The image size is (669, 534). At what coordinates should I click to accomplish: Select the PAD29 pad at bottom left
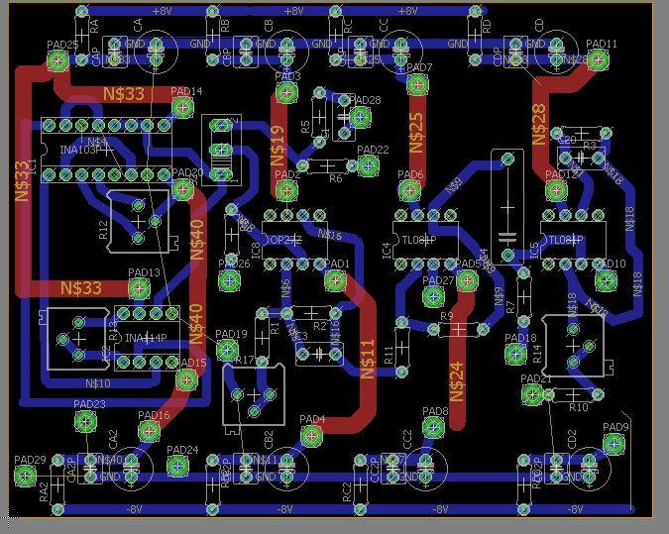click(x=27, y=476)
